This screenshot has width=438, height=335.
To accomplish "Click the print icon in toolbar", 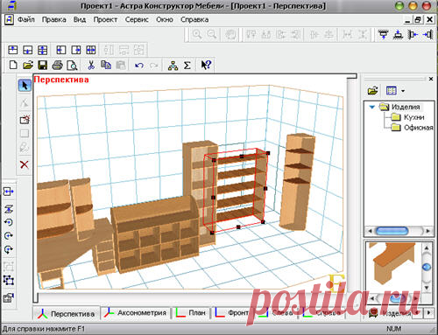I will [57, 65].
